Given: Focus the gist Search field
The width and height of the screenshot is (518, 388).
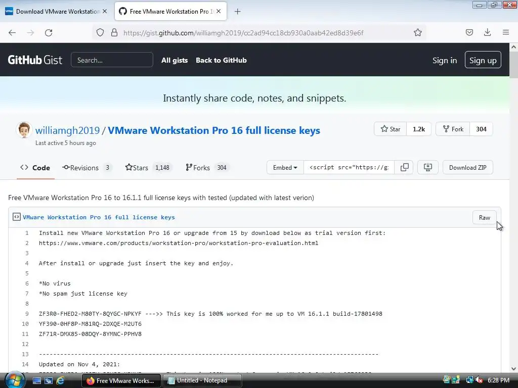Looking at the screenshot, I should 112,60.
